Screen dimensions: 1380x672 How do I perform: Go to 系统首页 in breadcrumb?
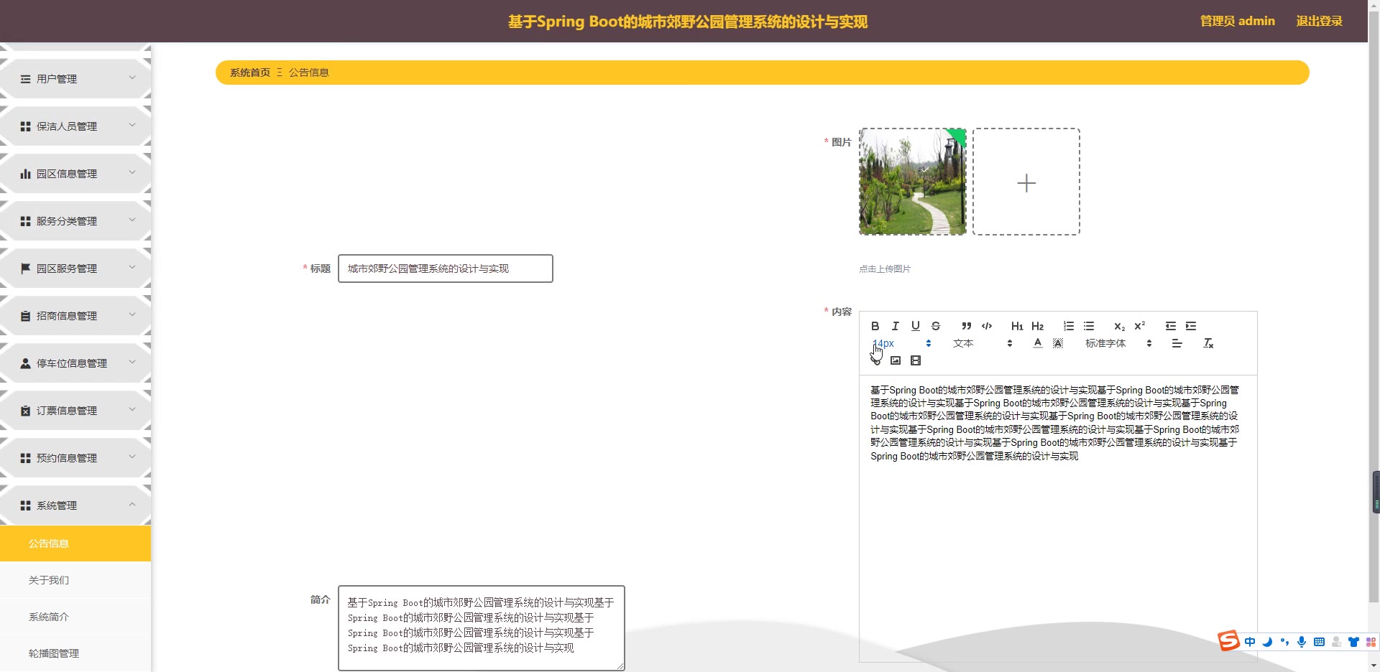click(250, 73)
